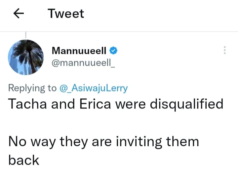The image size is (238, 172).
Task: Open Mannuueell's palm tree profile picture
Action: tap(25, 58)
